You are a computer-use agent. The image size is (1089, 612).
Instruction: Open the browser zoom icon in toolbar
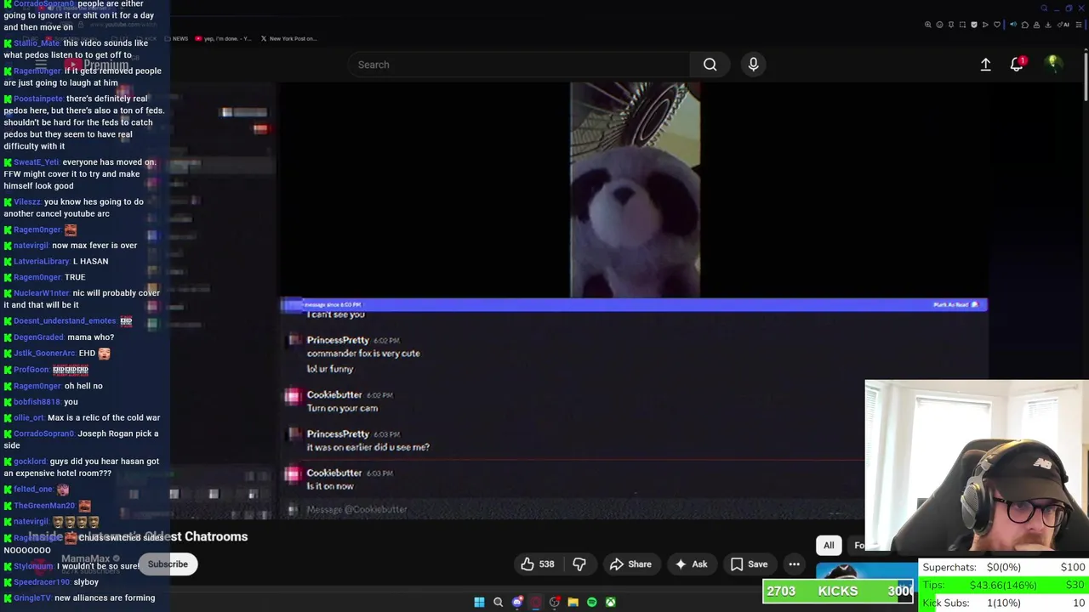pyautogui.click(x=928, y=25)
